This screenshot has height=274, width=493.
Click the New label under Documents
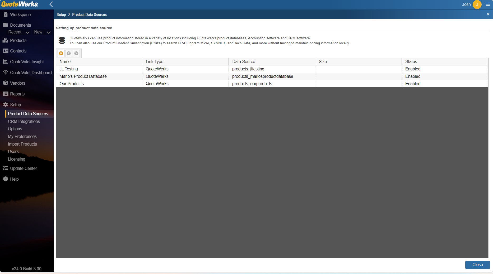pos(38,32)
